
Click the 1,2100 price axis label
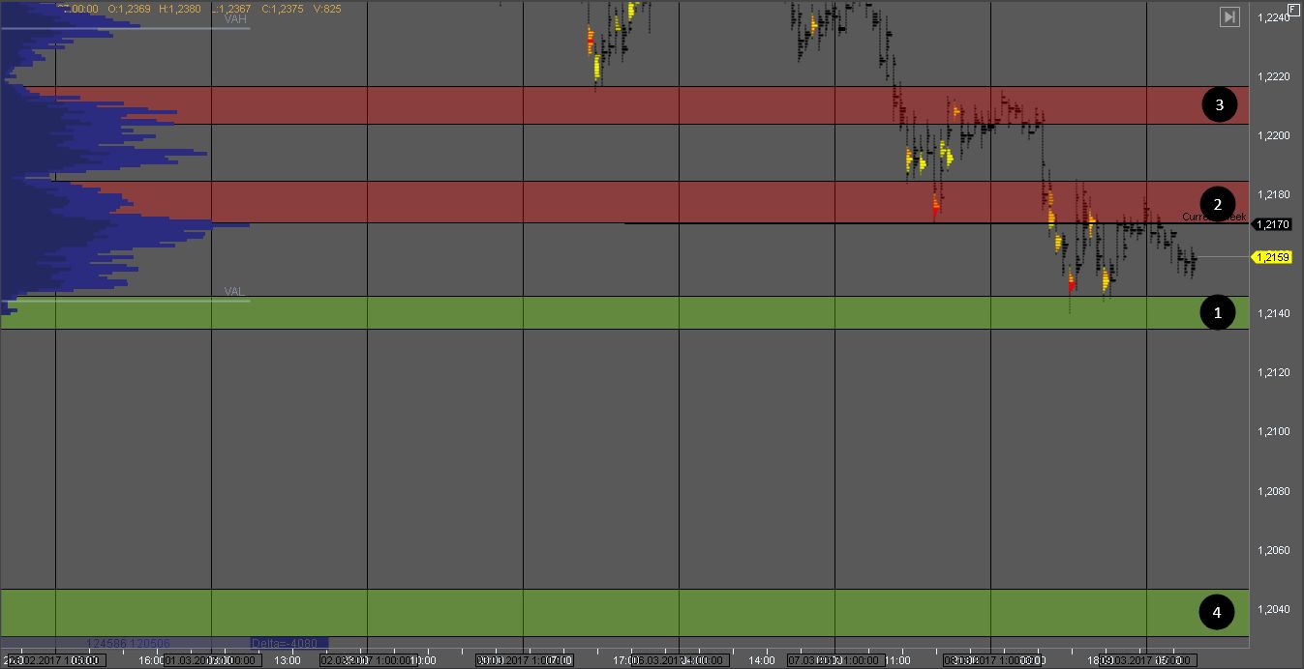(x=1274, y=431)
